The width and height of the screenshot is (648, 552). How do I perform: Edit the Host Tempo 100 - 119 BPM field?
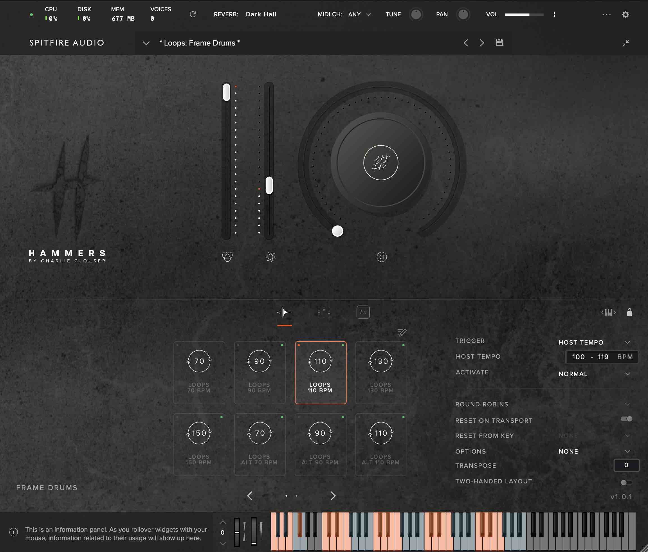602,357
